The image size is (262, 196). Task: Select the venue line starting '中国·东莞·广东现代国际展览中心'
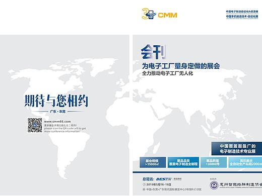174,189
